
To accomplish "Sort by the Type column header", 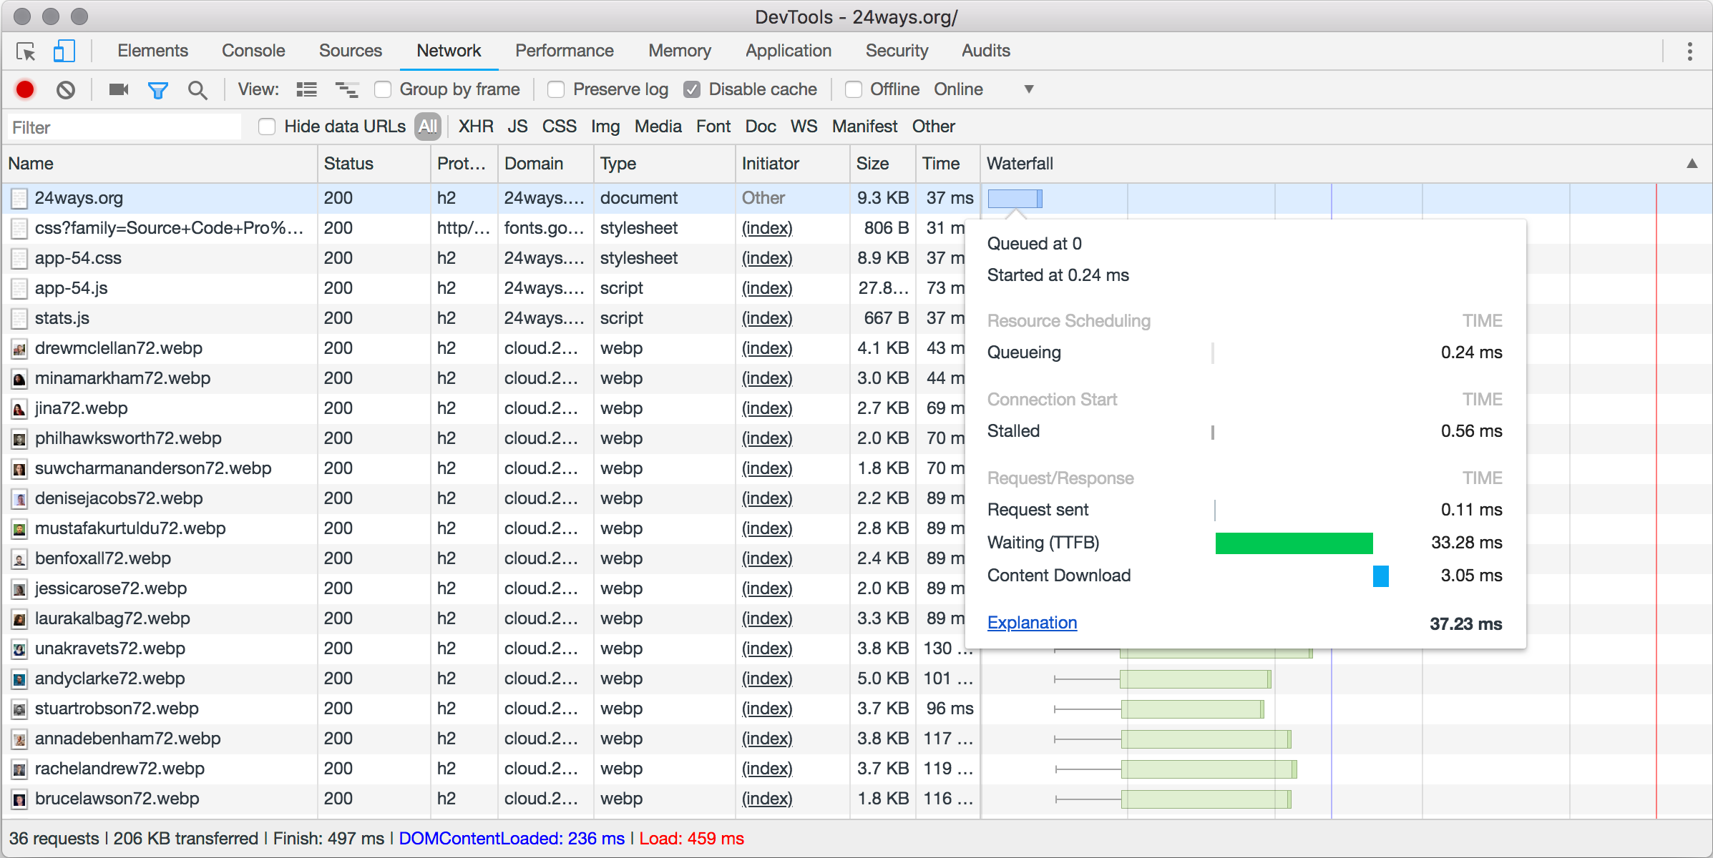I will (665, 164).
